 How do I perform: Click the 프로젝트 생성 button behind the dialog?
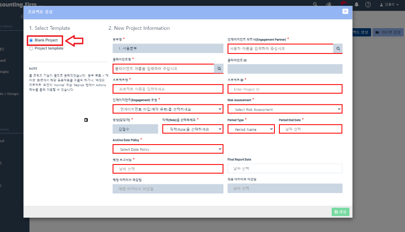(361, 32)
